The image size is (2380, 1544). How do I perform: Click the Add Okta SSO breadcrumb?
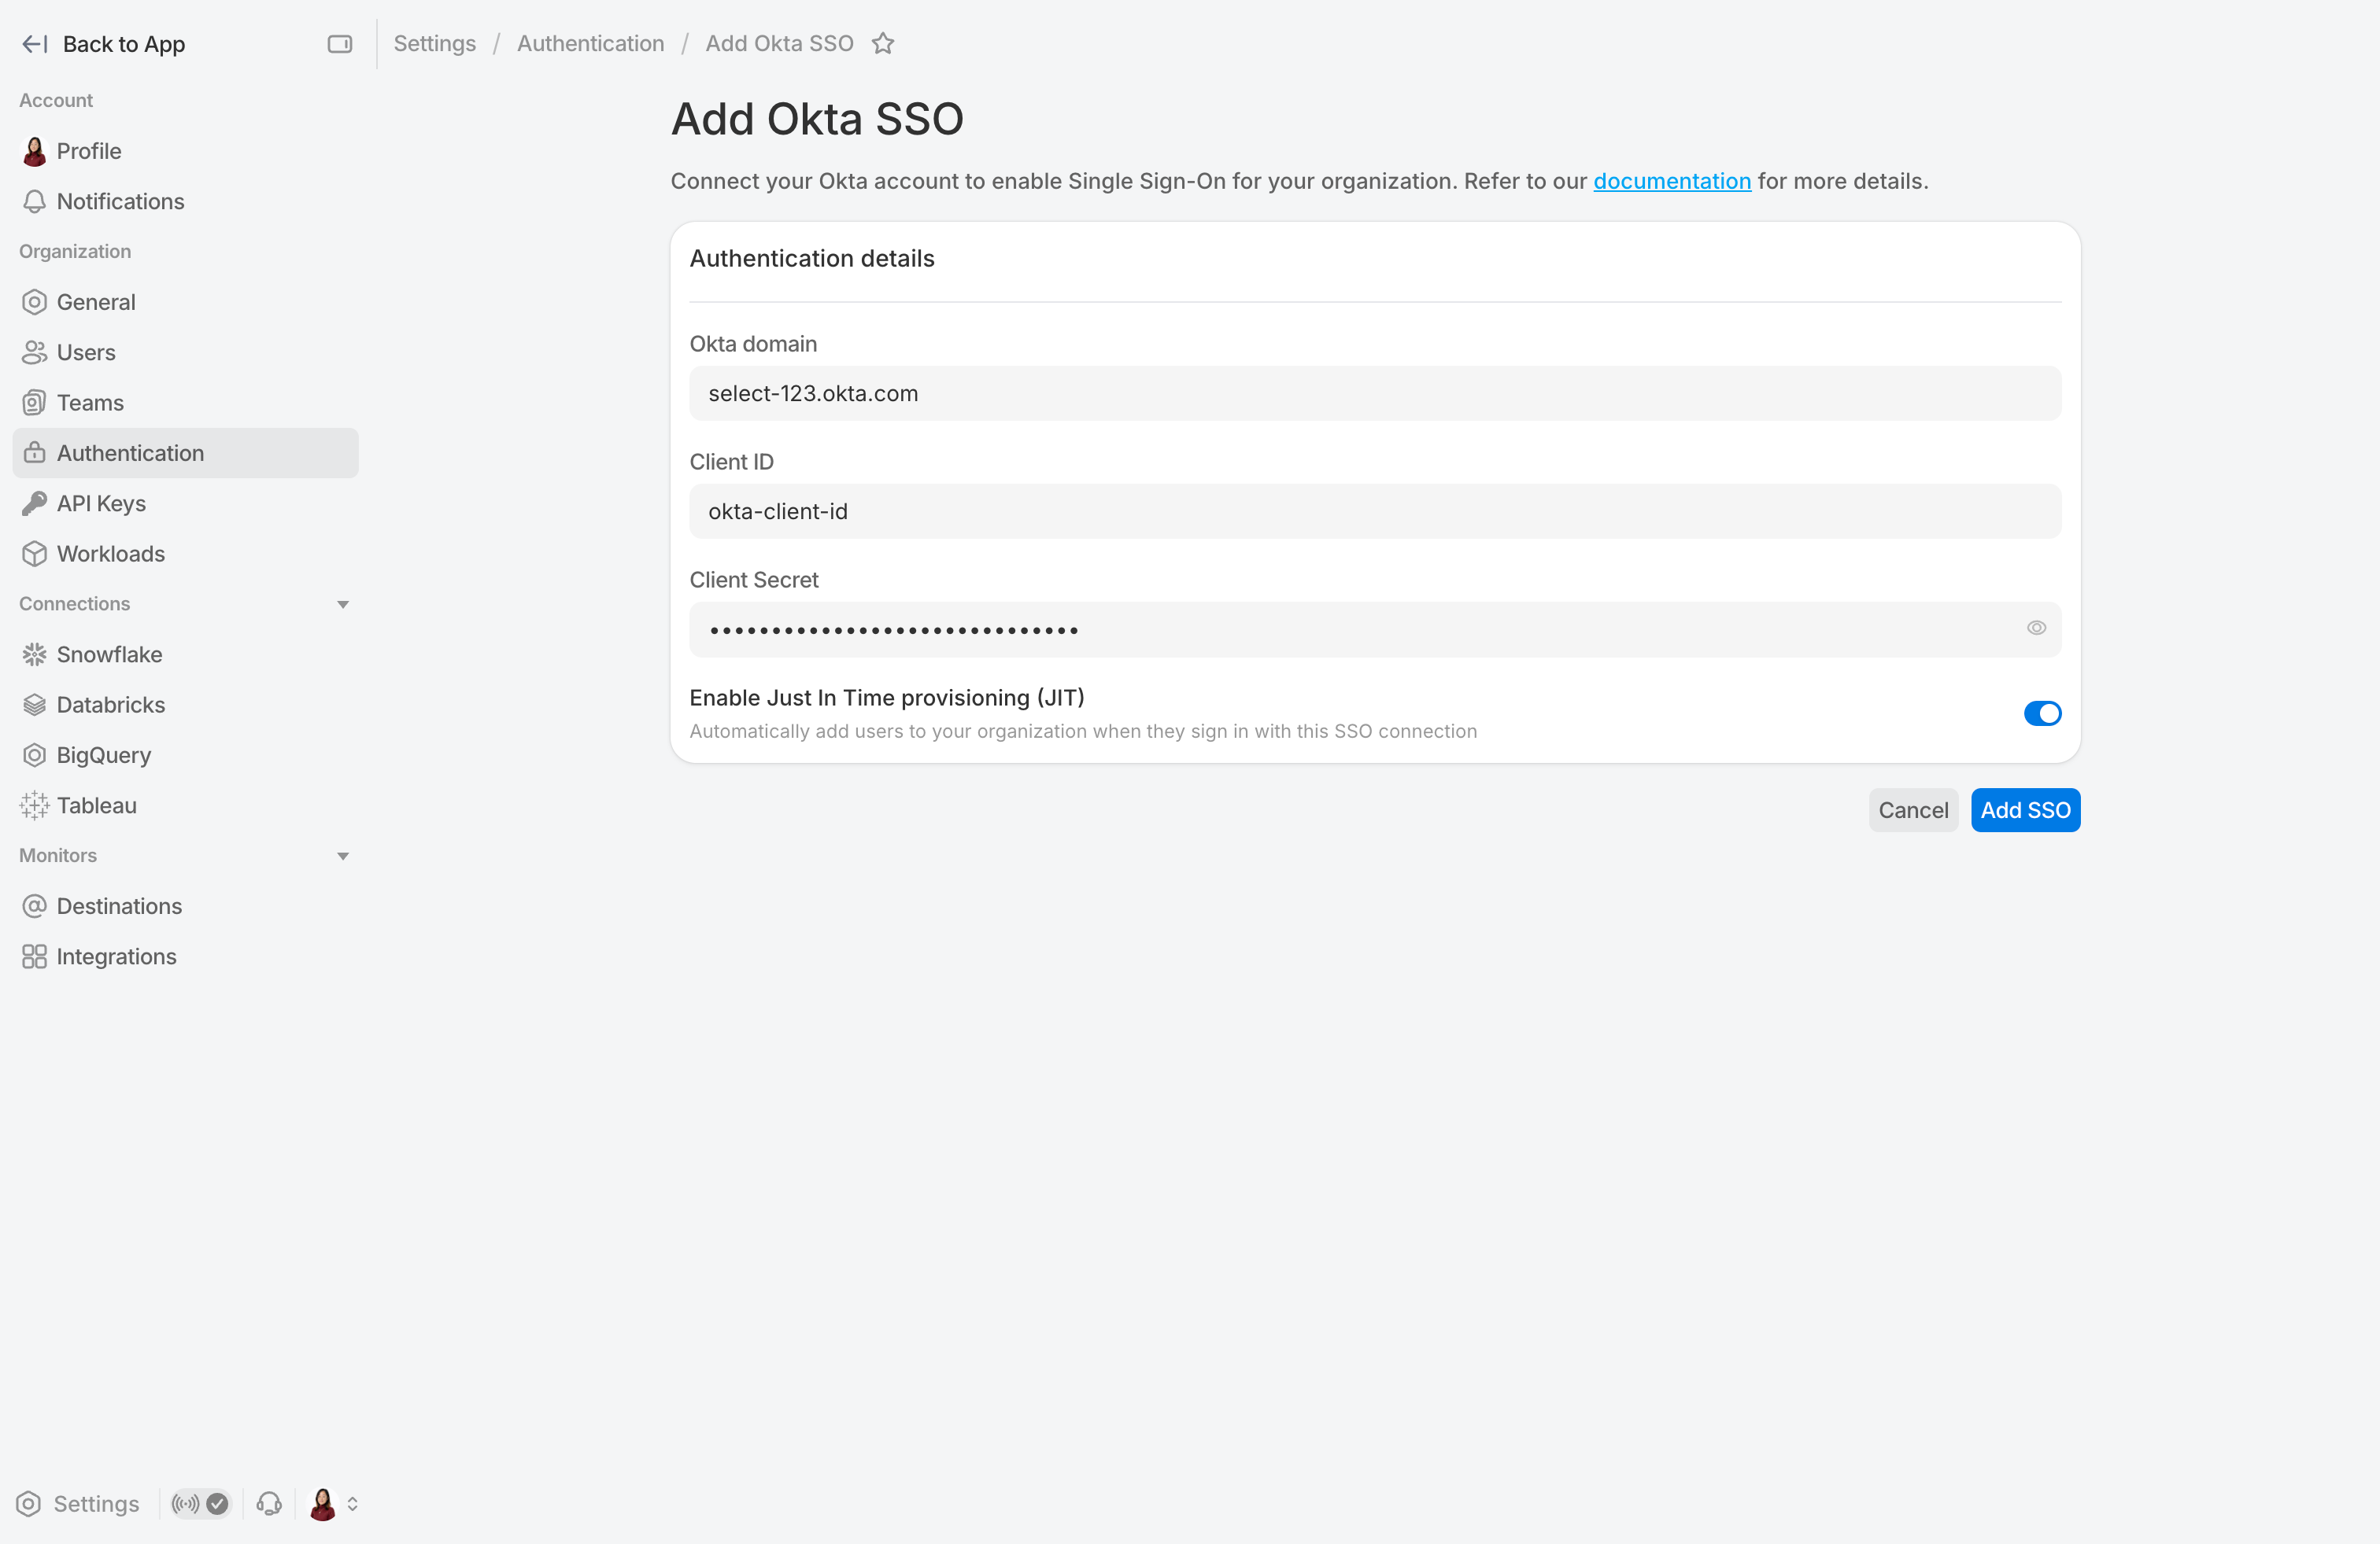coord(779,44)
